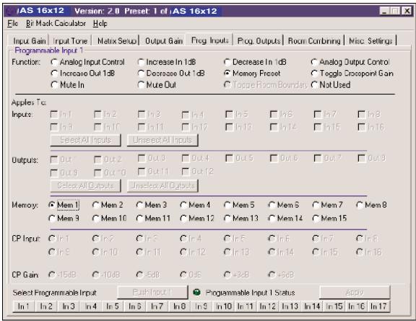Select programmable input In 10 button
Viewport: 416px width, 321px height.
(x=224, y=307)
